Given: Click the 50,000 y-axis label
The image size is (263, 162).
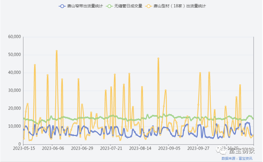Looking at the screenshot, I should [14, 54].
